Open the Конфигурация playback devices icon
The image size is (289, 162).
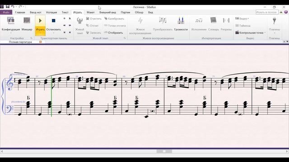(x=11, y=20)
